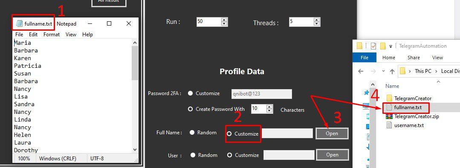
Task: Click the Notepad vertical scrollbar thumb
Action: click(135, 63)
